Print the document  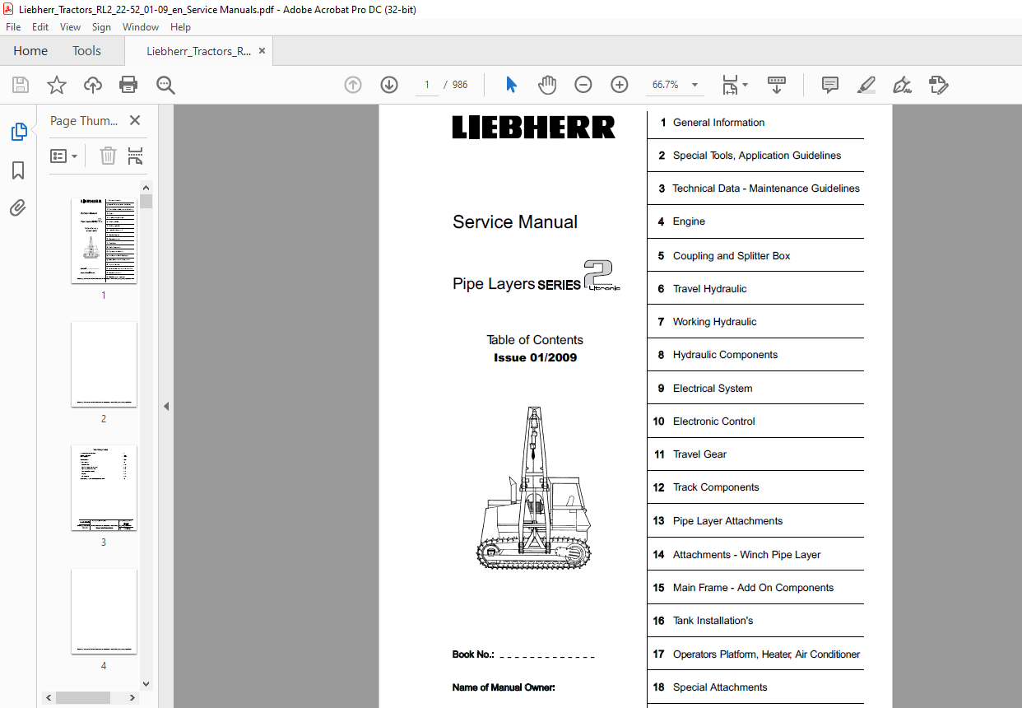pos(128,85)
